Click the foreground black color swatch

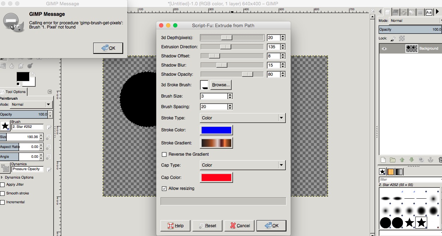(23, 77)
